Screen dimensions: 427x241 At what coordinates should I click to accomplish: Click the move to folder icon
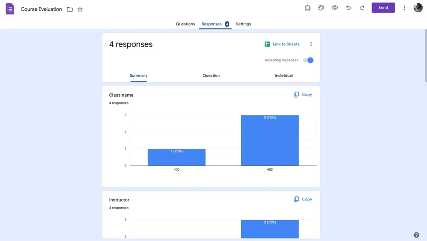click(70, 9)
